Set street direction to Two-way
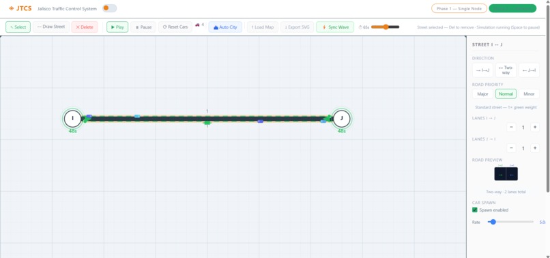 (x=506, y=70)
